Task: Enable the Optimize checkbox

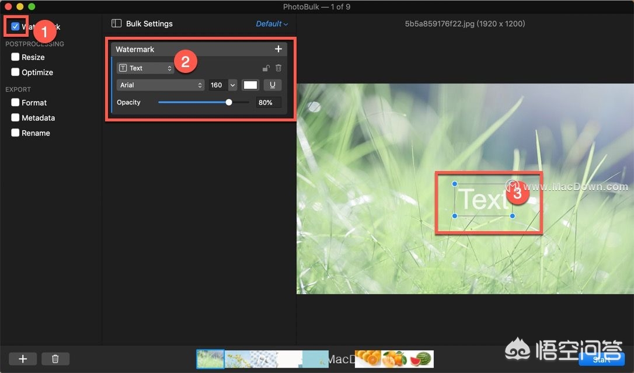Action: click(15, 72)
